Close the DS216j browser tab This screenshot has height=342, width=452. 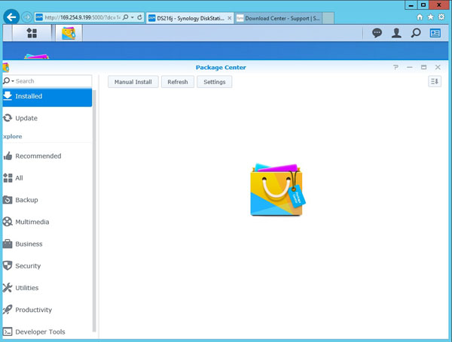230,18
